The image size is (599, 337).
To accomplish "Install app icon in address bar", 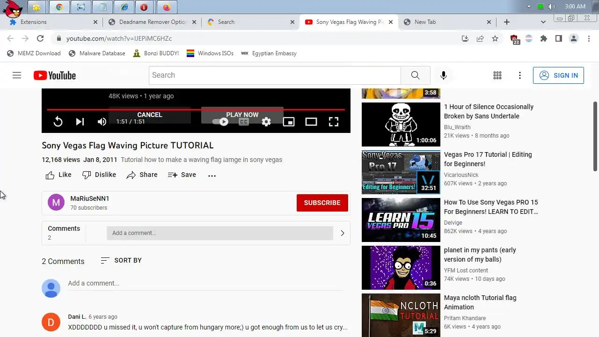I will click(465, 39).
